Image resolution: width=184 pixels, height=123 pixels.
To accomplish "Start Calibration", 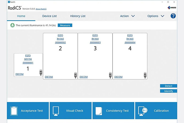I will (156, 111).
